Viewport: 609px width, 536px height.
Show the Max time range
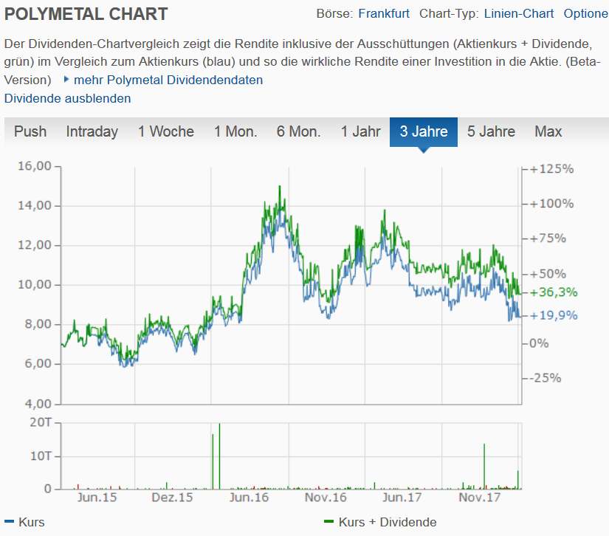[x=548, y=131]
